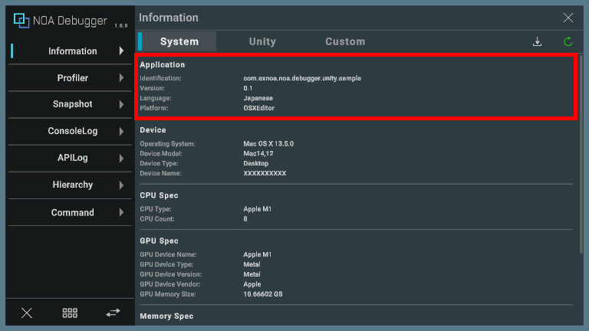The image size is (589, 331).
Task: Click the GPU Spec section heading
Action: [159, 241]
